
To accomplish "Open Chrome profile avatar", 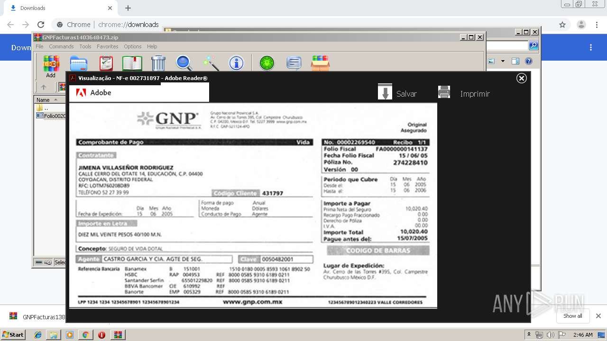I will (581, 25).
